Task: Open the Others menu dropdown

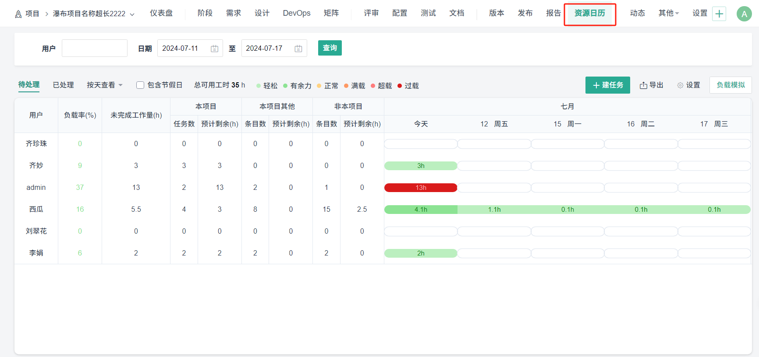Action: click(668, 14)
